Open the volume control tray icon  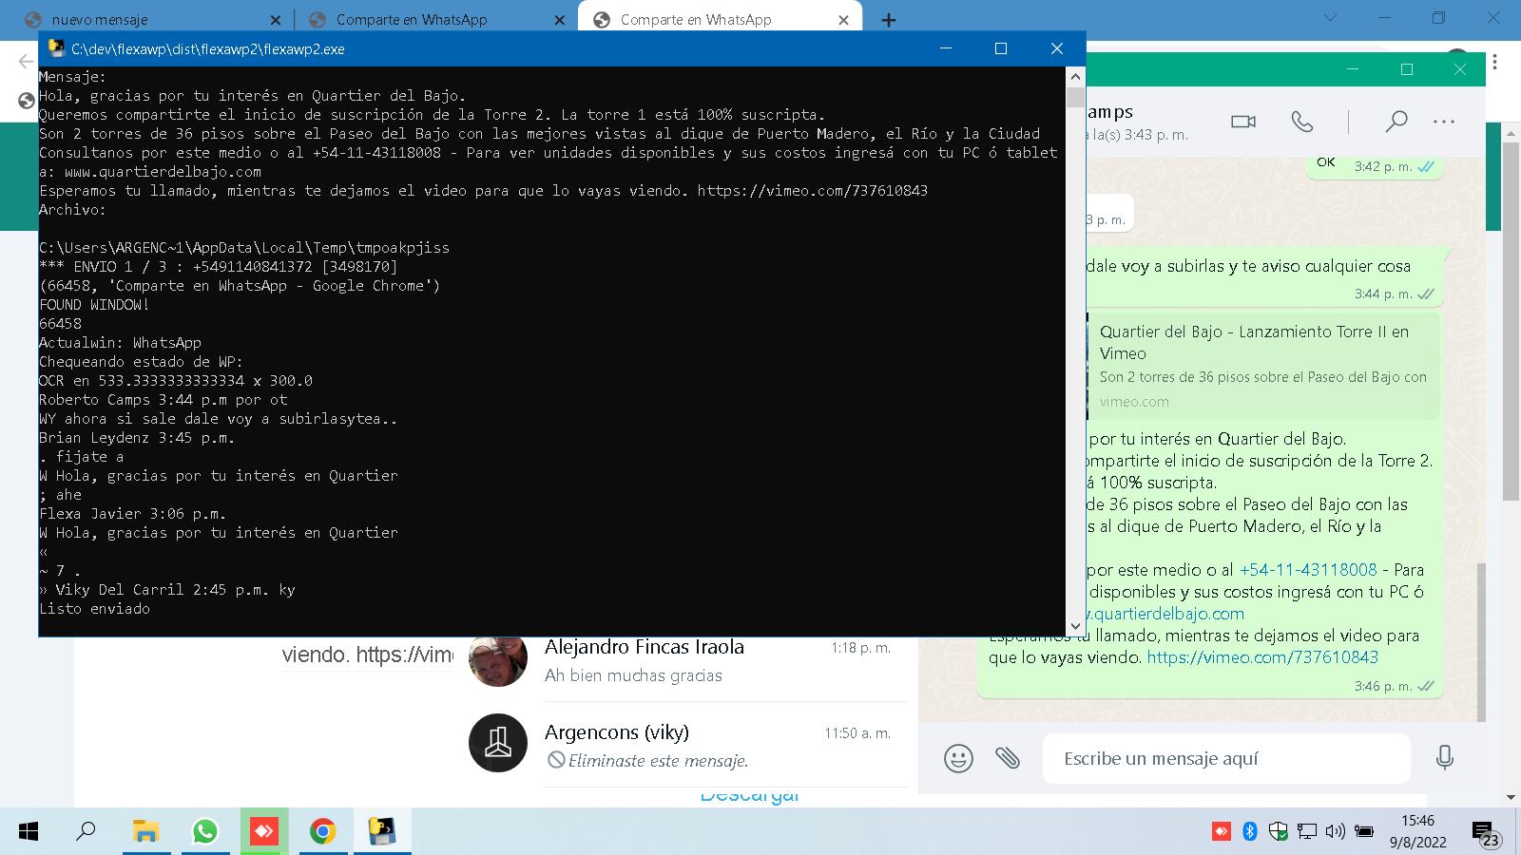tap(1335, 831)
